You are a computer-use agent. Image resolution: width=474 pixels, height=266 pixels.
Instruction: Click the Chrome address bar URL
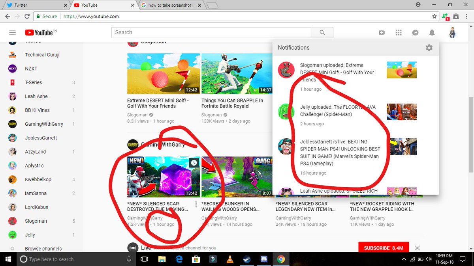(91, 17)
